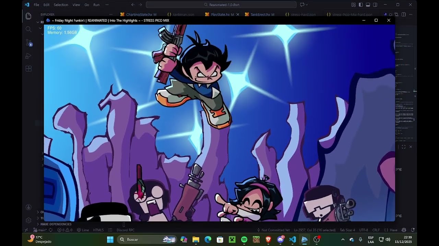
Task: Open the Selection menu
Action: pyautogui.click(x=61, y=5)
